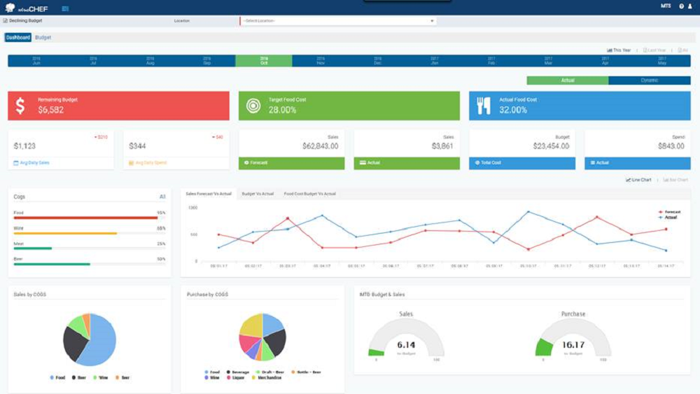Toggle Actual series in chart legend
Image resolution: width=700 pixels, height=394 pixels.
click(668, 218)
